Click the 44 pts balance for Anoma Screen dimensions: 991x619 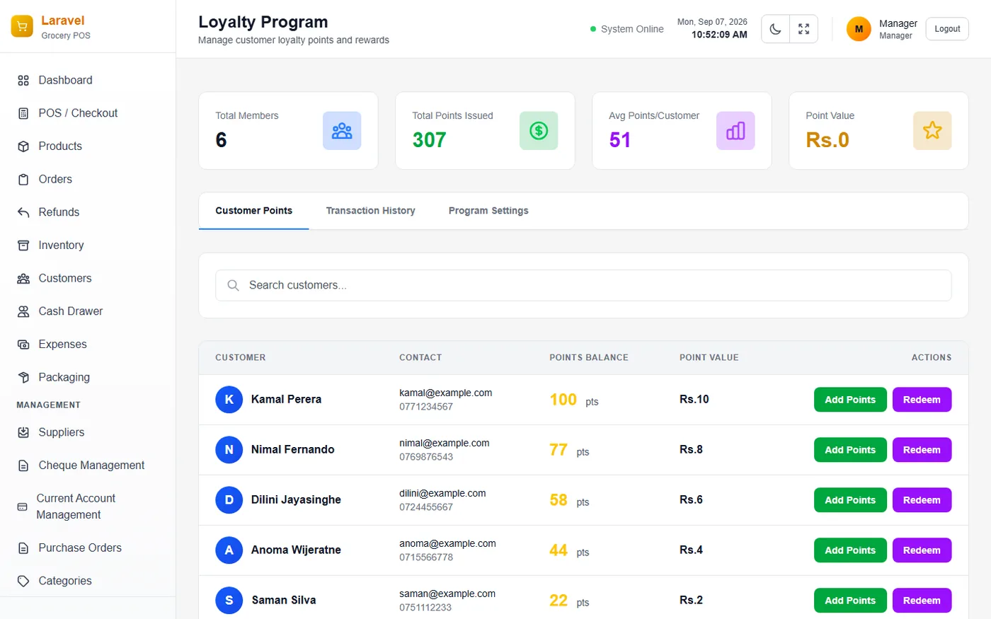569,550
